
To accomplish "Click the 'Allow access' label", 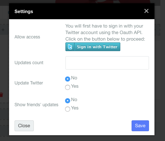I will (27, 37).
